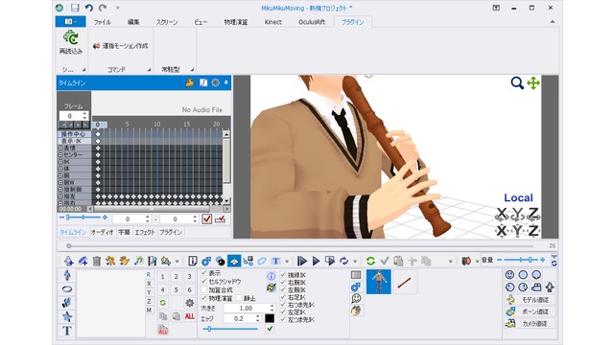Open the quick access toolbar dropdown arrow
The width and height of the screenshot is (614, 345).
117,8
